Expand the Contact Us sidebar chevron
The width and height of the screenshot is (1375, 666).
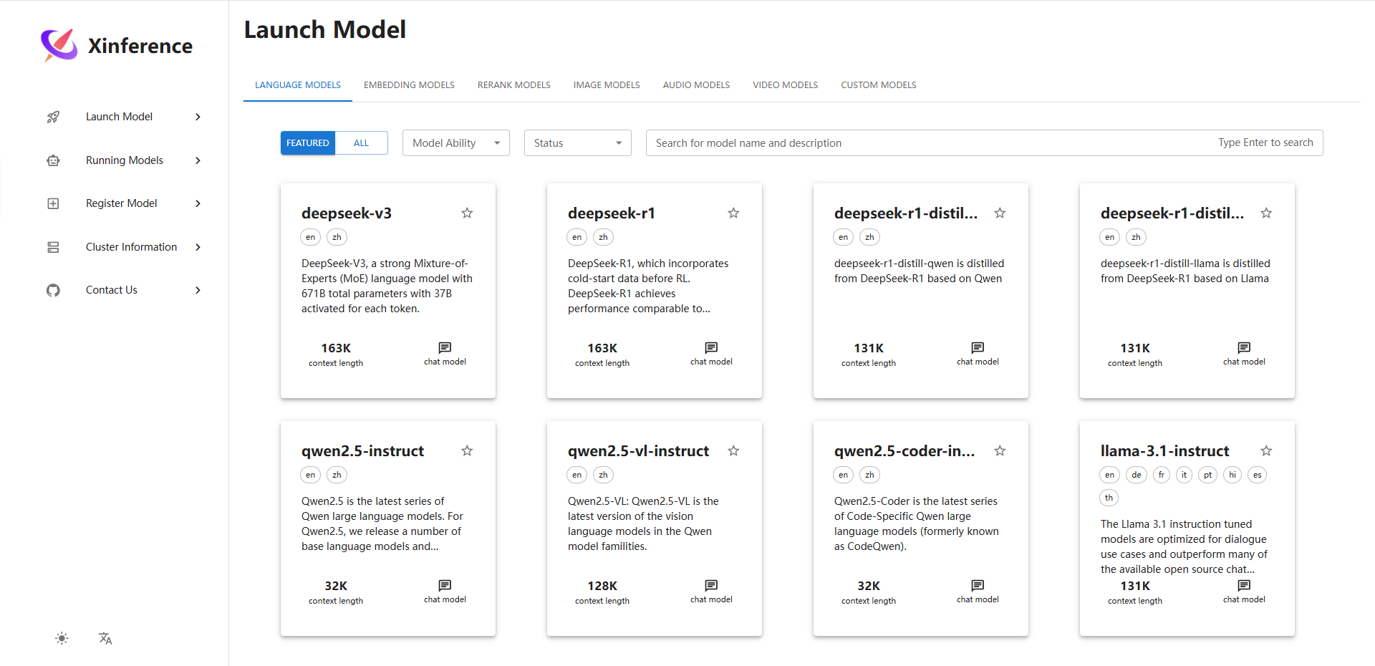(198, 290)
